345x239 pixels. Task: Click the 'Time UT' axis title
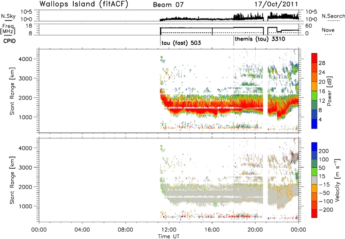tap(169, 236)
